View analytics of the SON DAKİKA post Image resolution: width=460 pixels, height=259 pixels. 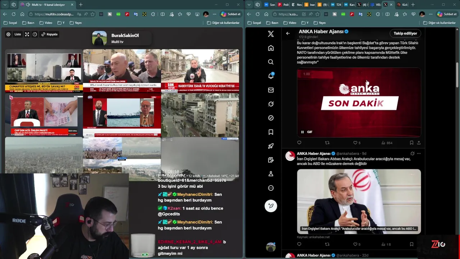coord(387,143)
